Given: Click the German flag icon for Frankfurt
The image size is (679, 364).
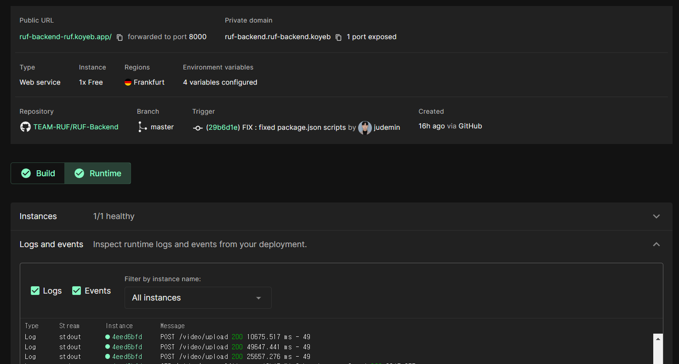Looking at the screenshot, I should pos(128,82).
